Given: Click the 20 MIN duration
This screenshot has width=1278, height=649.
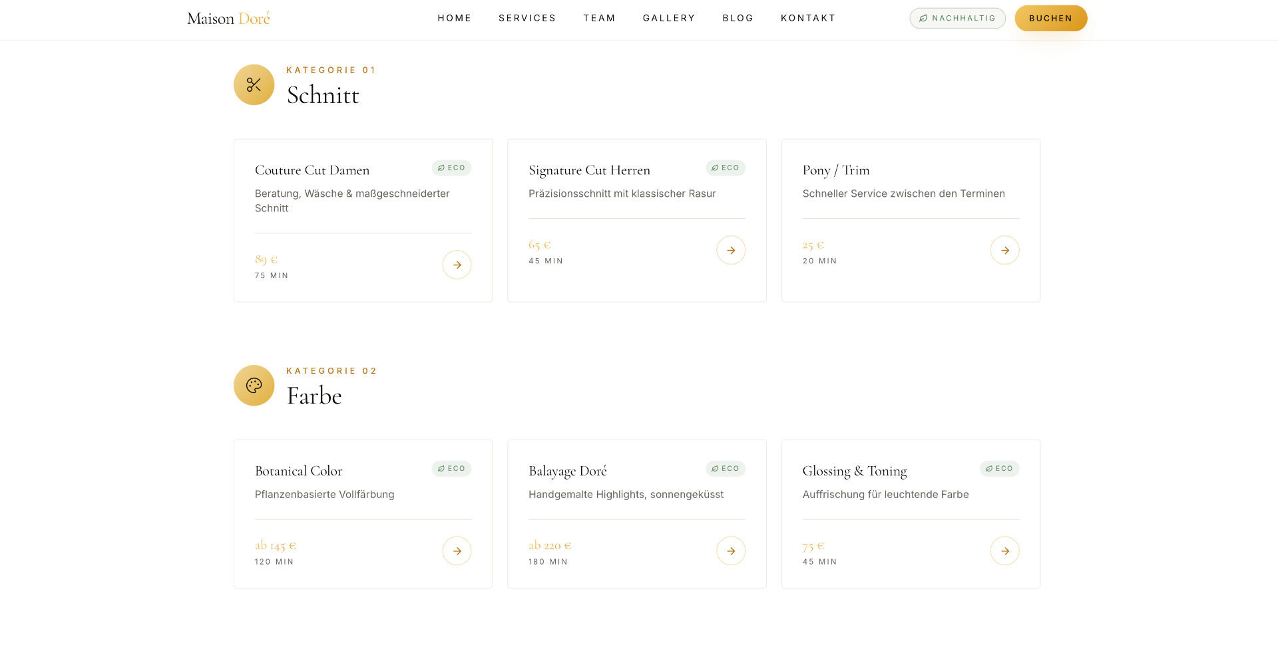Looking at the screenshot, I should [x=819, y=261].
